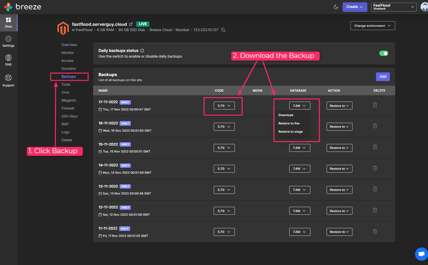The image size is (428, 265).
Task: Click date Fri, 11 Nov 2022 00:01:05 GMT
Action: coord(125,236)
